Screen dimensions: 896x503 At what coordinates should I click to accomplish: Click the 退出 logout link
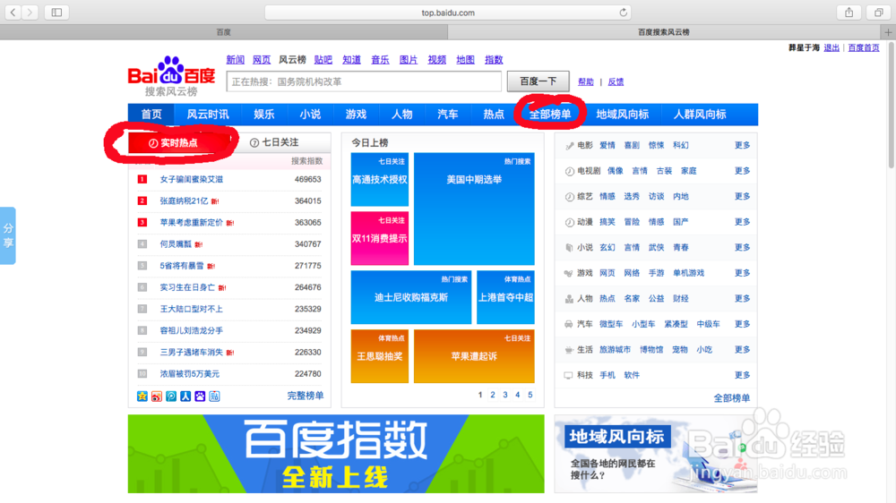coord(831,47)
